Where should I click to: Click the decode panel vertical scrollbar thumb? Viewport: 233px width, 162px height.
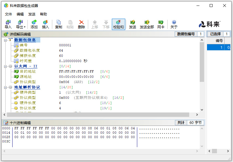click(x=202, y=62)
